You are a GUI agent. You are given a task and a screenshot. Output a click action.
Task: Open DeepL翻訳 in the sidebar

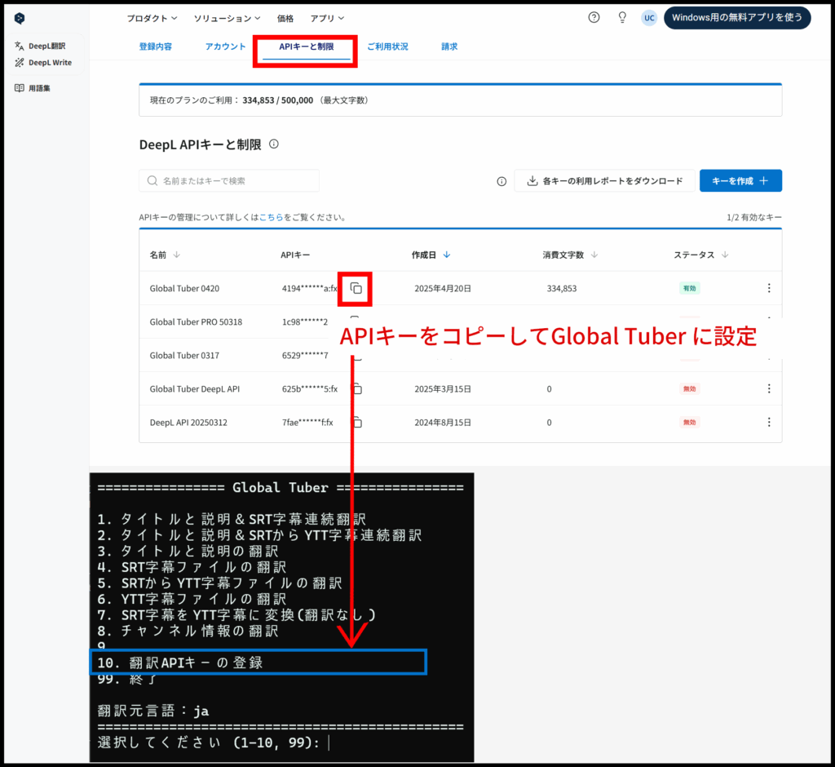[x=41, y=46]
